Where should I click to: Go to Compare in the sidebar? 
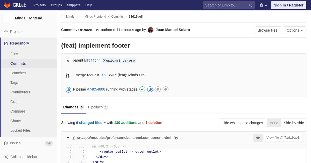pyautogui.click(x=18, y=111)
